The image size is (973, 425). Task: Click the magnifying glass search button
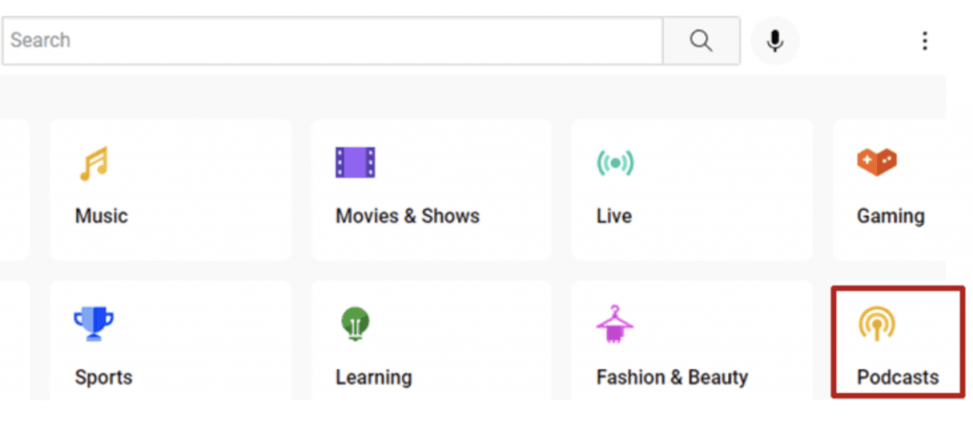[701, 40]
